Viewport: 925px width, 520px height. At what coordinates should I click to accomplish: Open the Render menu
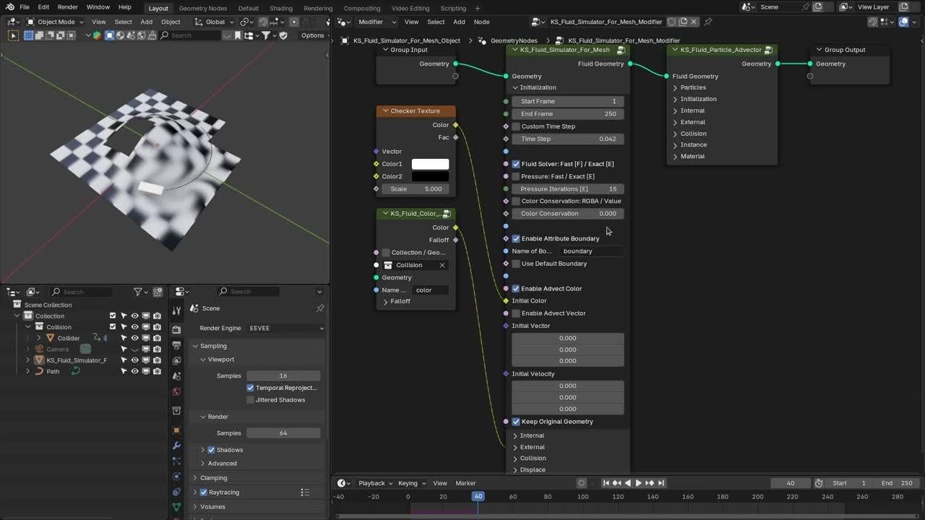67,7
